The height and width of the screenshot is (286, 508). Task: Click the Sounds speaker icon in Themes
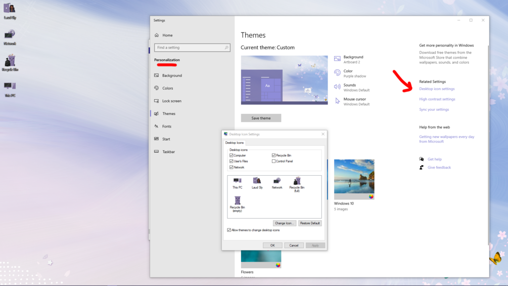[337, 87]
